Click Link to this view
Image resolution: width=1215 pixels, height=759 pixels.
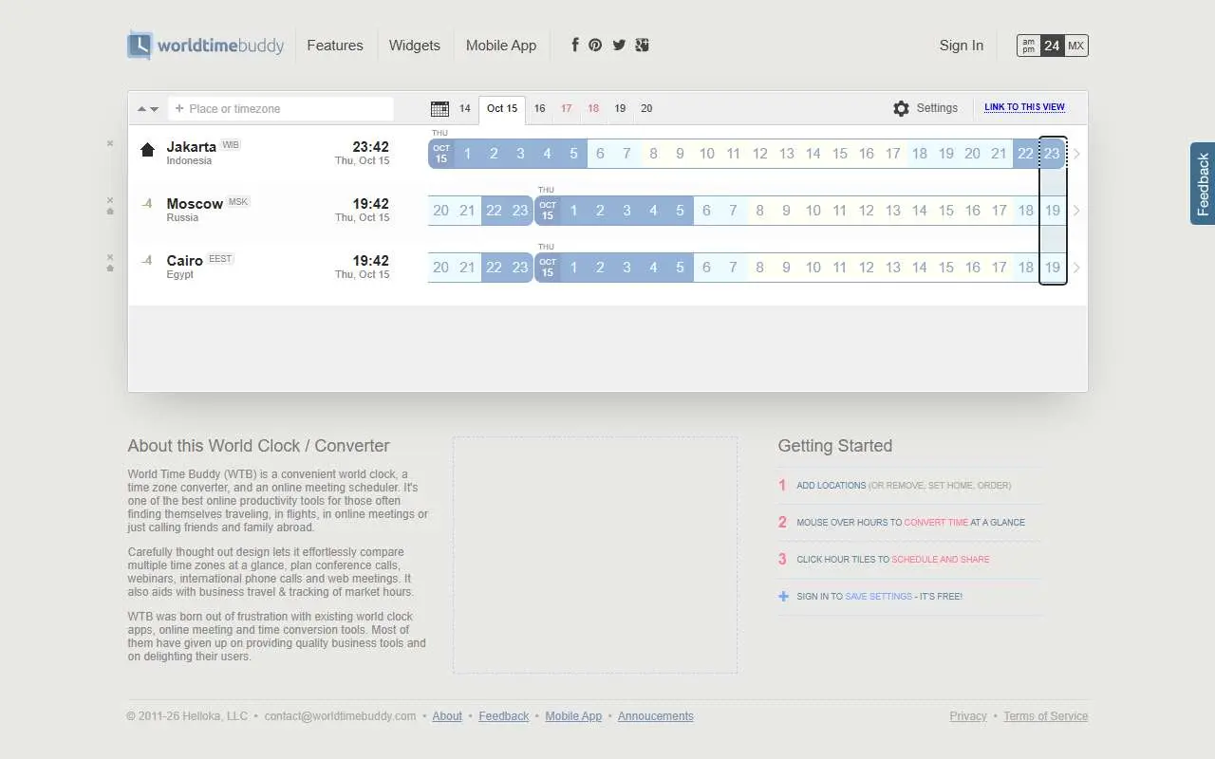click(1024, 107)
